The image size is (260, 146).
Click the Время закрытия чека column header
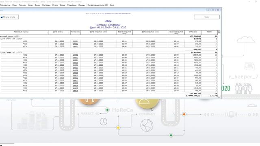pyautogui.click(x=176, y=32)
